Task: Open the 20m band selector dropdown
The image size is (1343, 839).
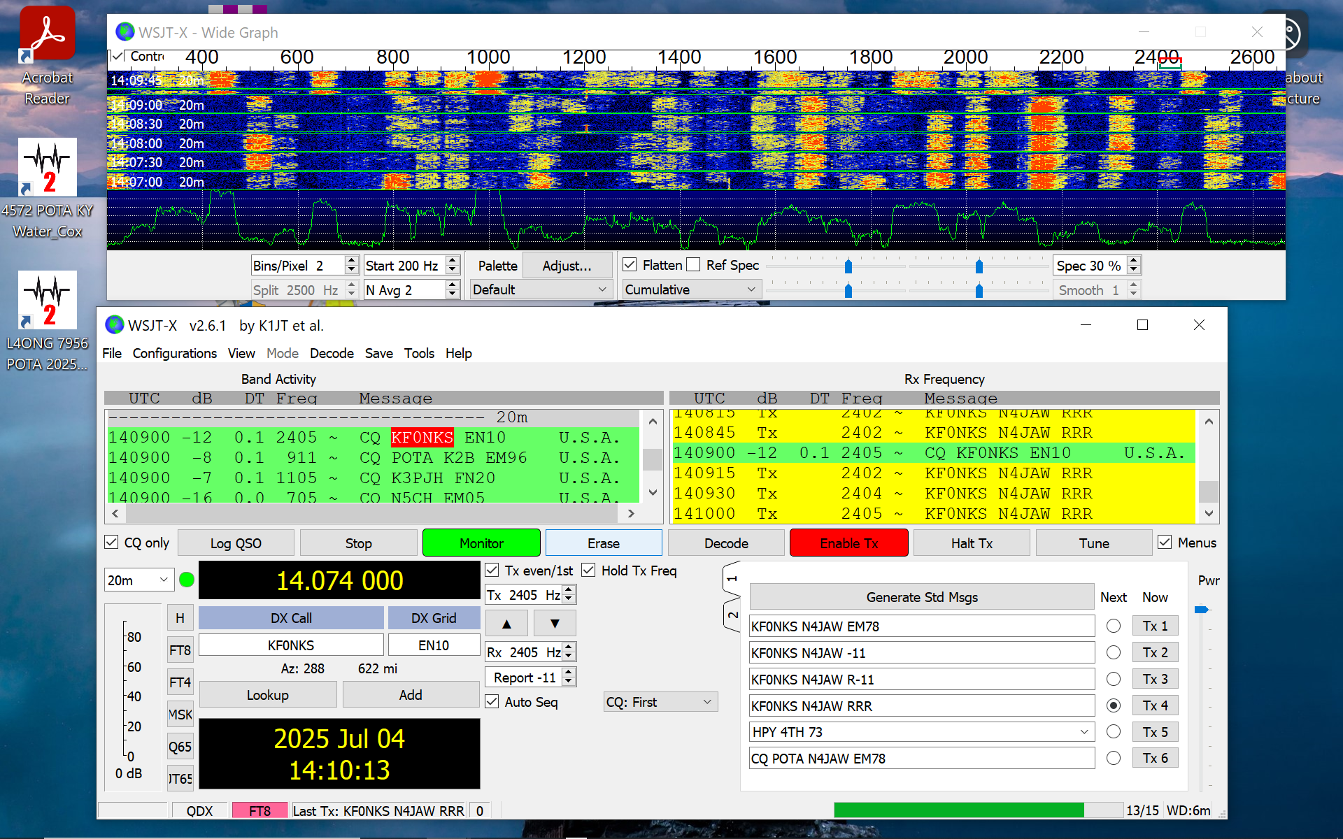Action: 139,580
